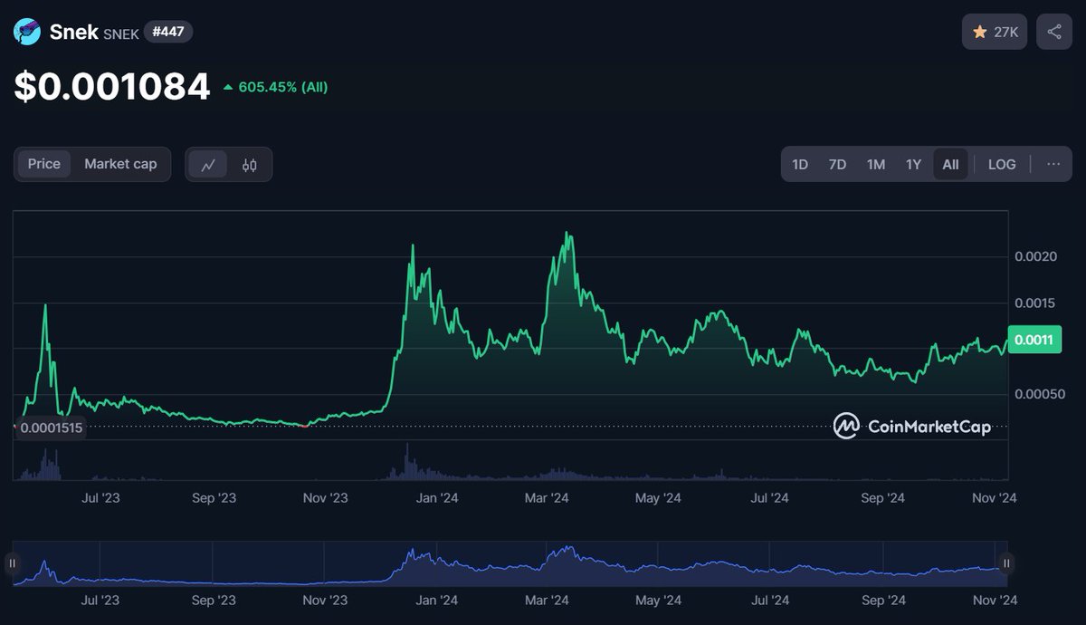Click the Snek coin name heading
Screen dimensions: 1086x625
73,32
